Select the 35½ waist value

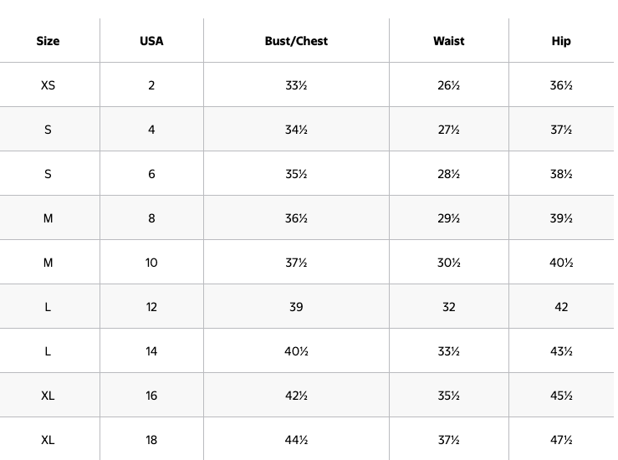point(449,396)
